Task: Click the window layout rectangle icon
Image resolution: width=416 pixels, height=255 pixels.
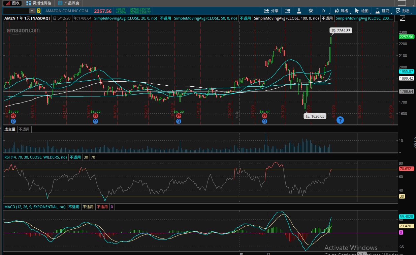Action: coord(401,3)
